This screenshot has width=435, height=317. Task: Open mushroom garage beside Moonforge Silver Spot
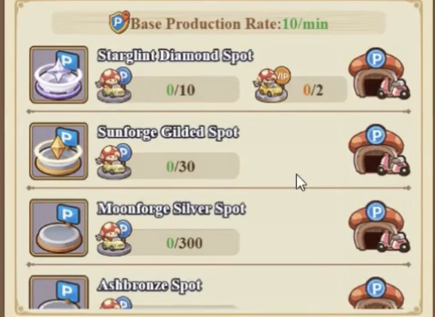(379, 227)
